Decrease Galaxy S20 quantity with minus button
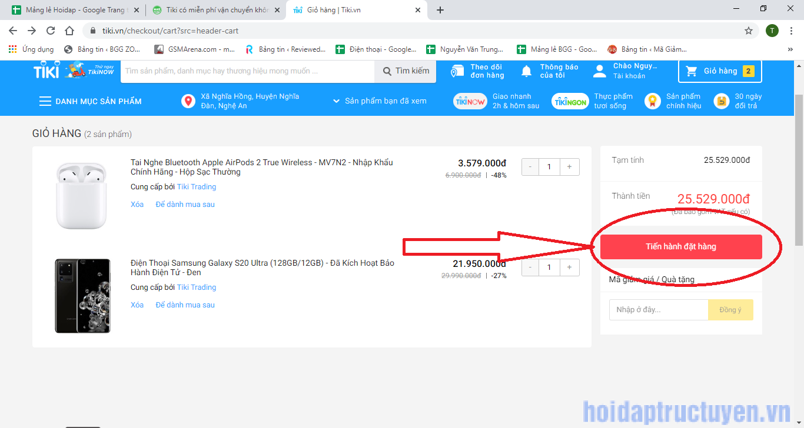 (x=530, y=267)
